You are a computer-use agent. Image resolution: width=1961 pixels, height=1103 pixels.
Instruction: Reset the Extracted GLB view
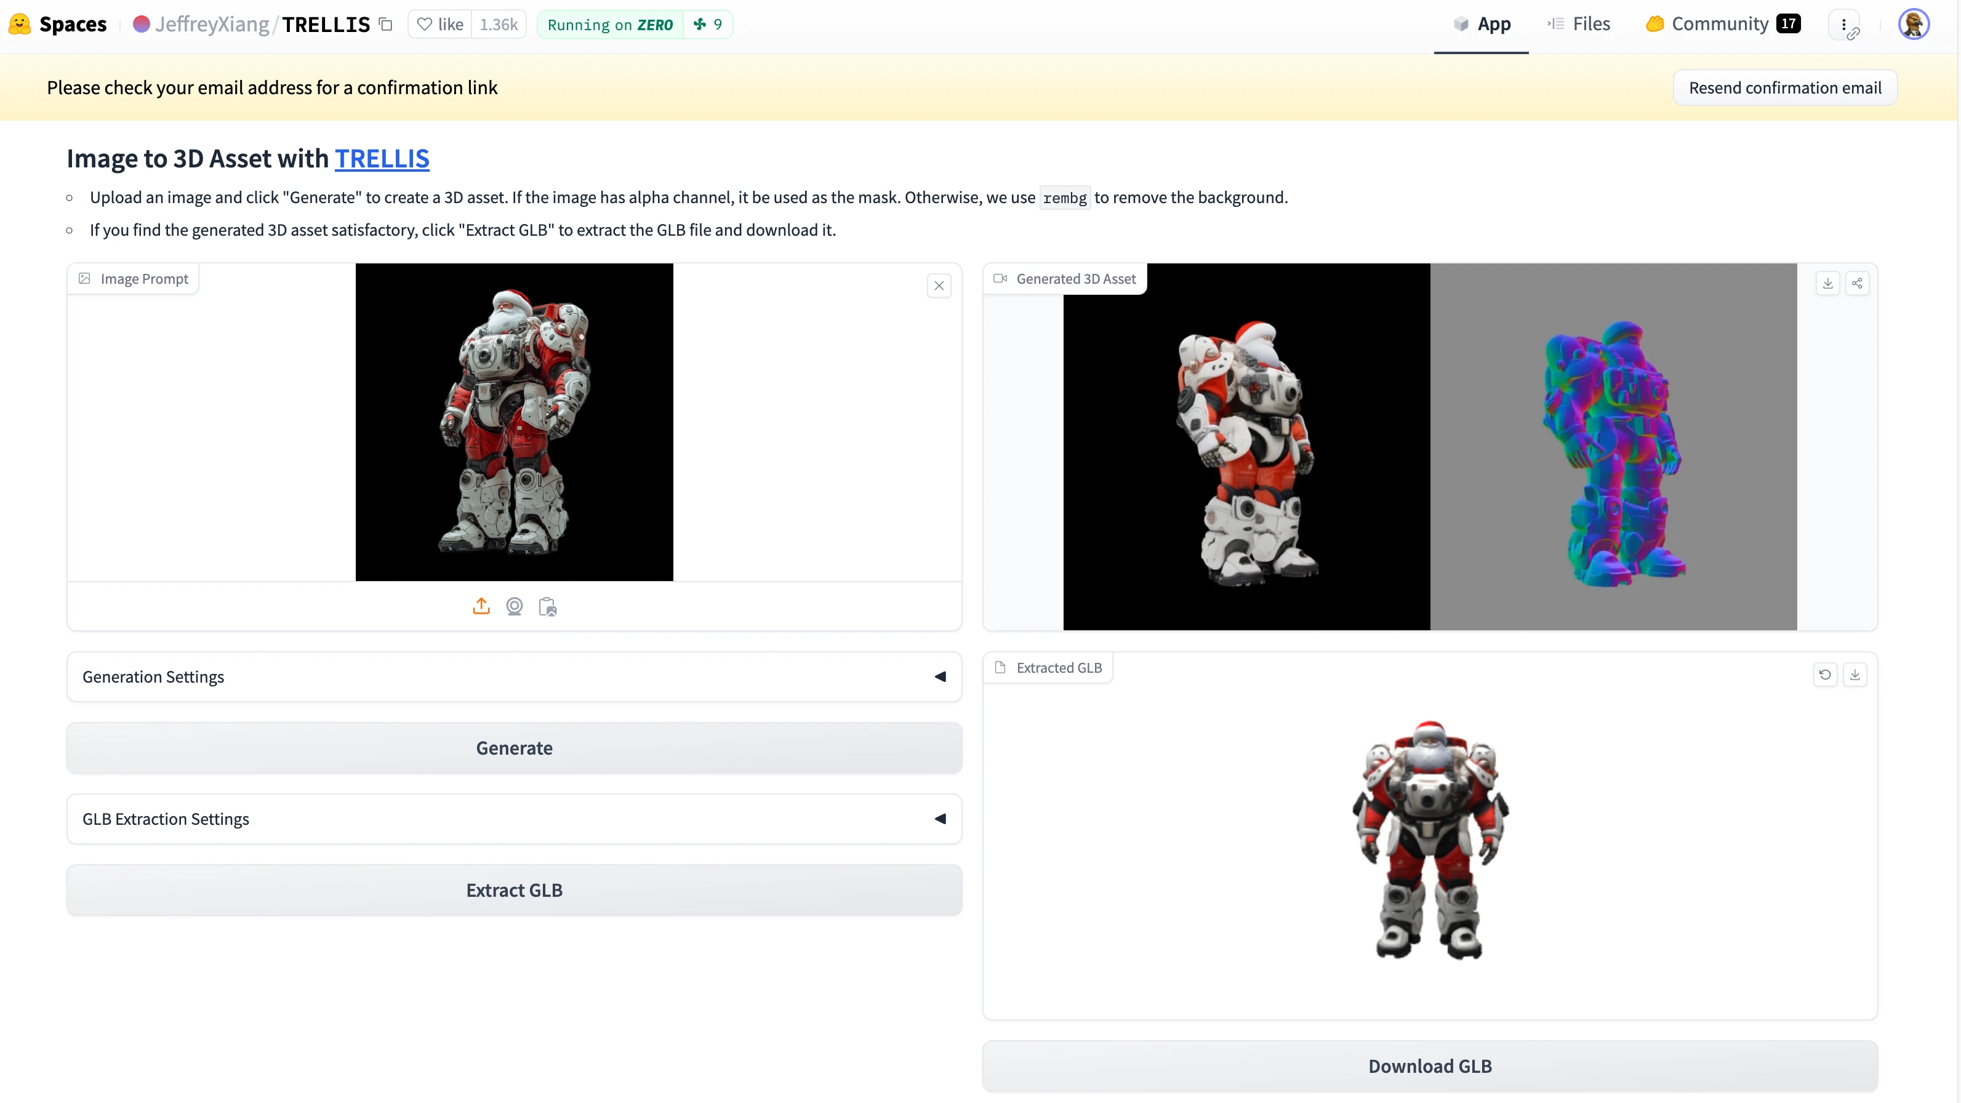click(x=1825, y=675)
